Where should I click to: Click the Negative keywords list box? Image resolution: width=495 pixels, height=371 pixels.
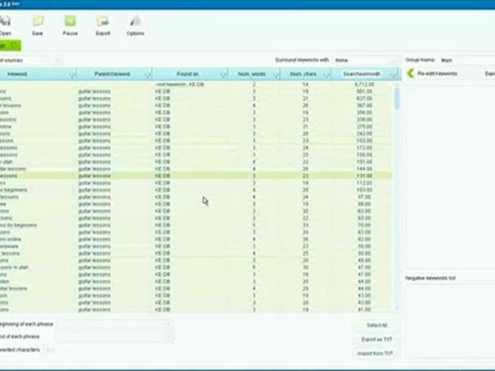tap(450, 321)
